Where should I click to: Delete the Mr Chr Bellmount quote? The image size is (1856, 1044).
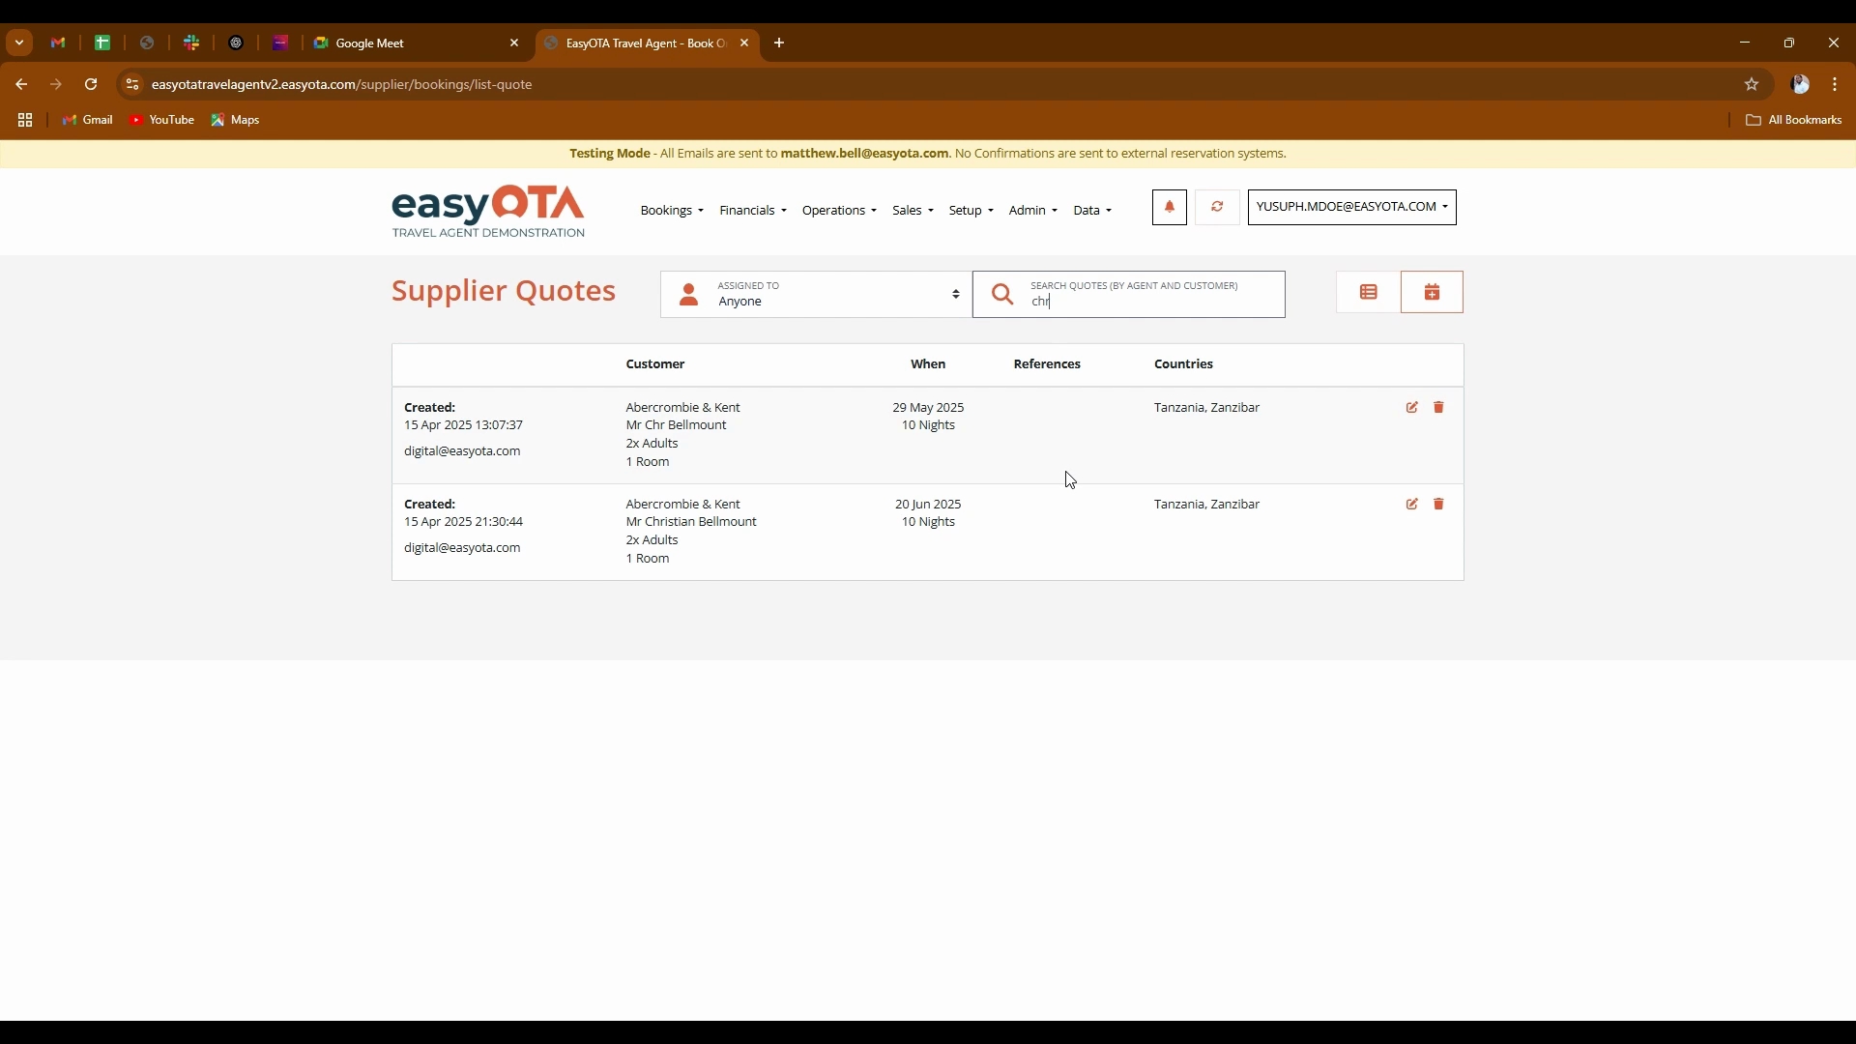point(1438,408)
